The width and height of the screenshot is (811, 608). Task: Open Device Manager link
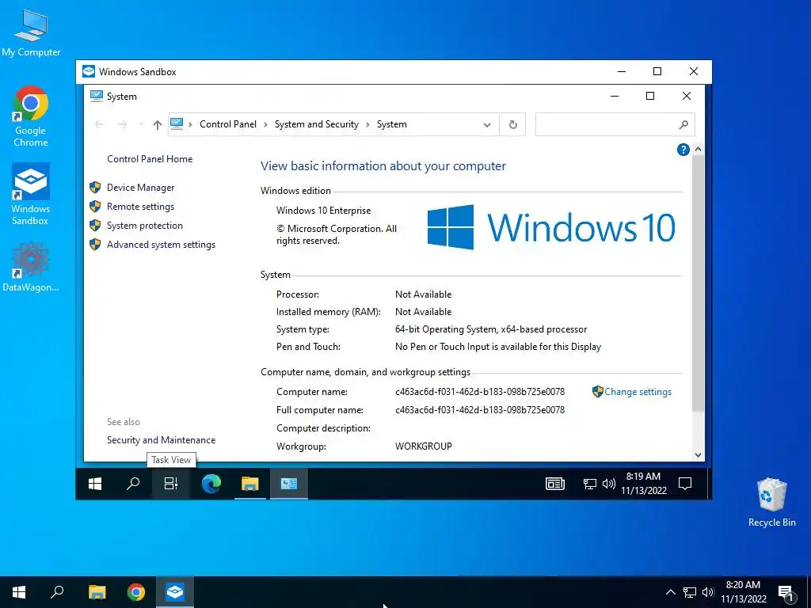pos(140,187)
